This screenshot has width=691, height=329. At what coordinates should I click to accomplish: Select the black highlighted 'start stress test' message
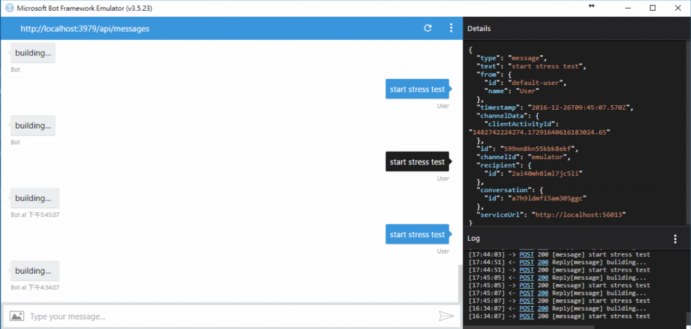tap(417, 162)
